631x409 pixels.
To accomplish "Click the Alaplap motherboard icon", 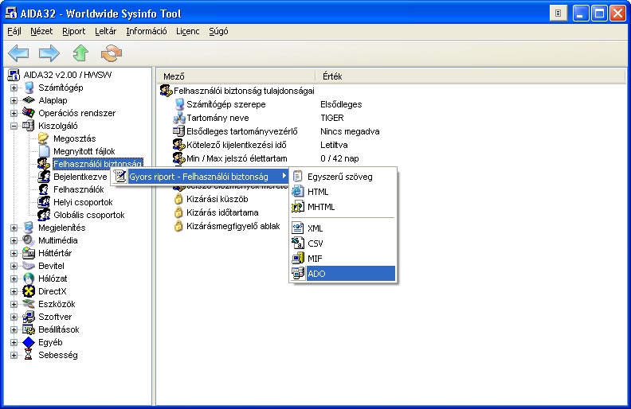I will click(x=29, y=100).
